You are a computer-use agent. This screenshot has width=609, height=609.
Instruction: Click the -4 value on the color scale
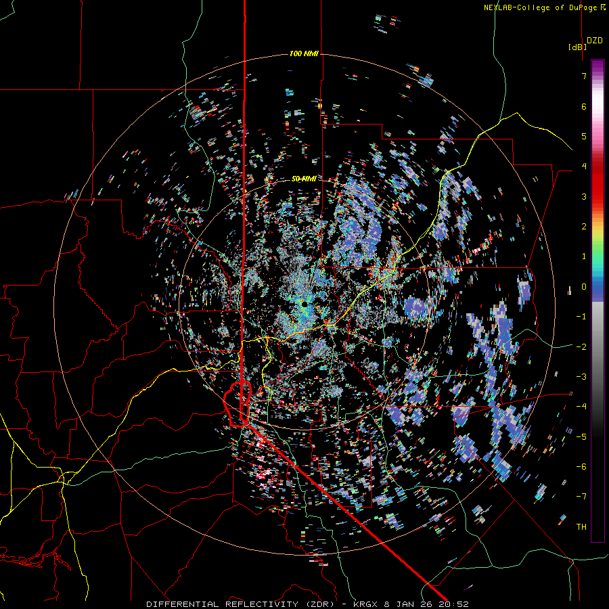tap(581, 407)
